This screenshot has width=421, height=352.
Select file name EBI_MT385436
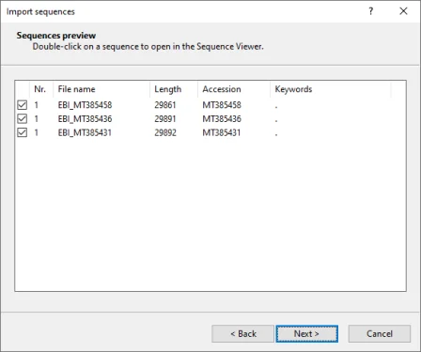point(85,118)
